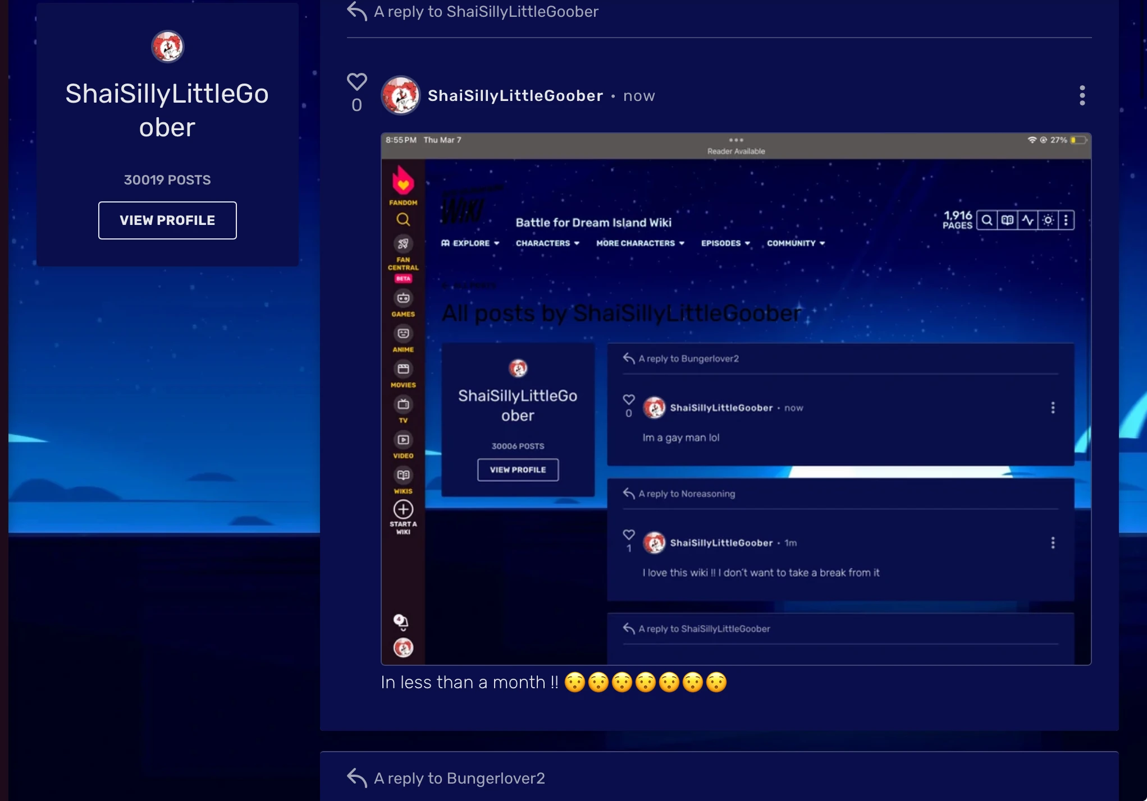Click the reply arrow icon for the Bungerlover2 reply
Image resolution: width=1147 pixels, height=801 pixels.
(357, 777)
